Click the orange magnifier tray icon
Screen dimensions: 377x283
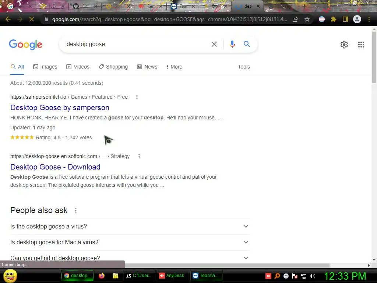[x=277, y=276]
